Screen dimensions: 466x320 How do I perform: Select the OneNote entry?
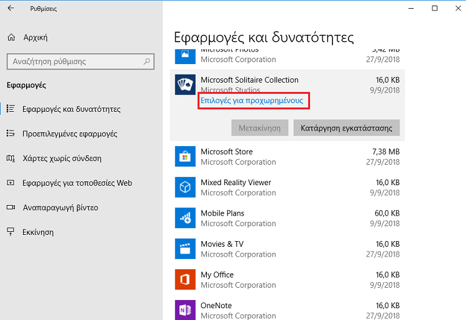(287, 310)
